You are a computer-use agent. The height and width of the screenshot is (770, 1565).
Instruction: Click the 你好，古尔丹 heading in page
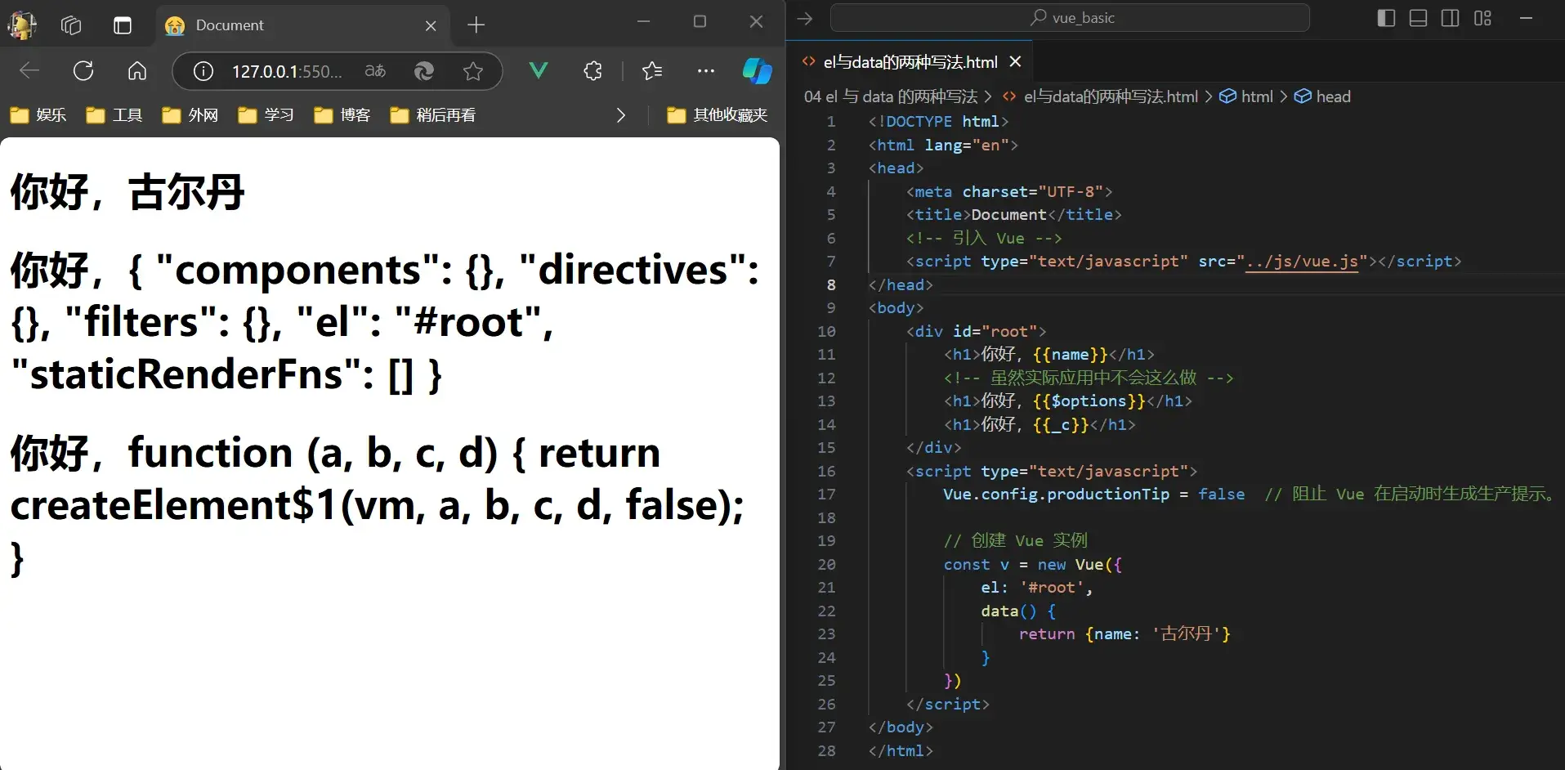(127, 192)
